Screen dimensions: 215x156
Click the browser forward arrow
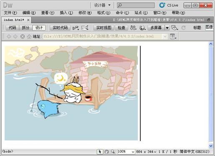pyautogui.click(x=15, y=36)
